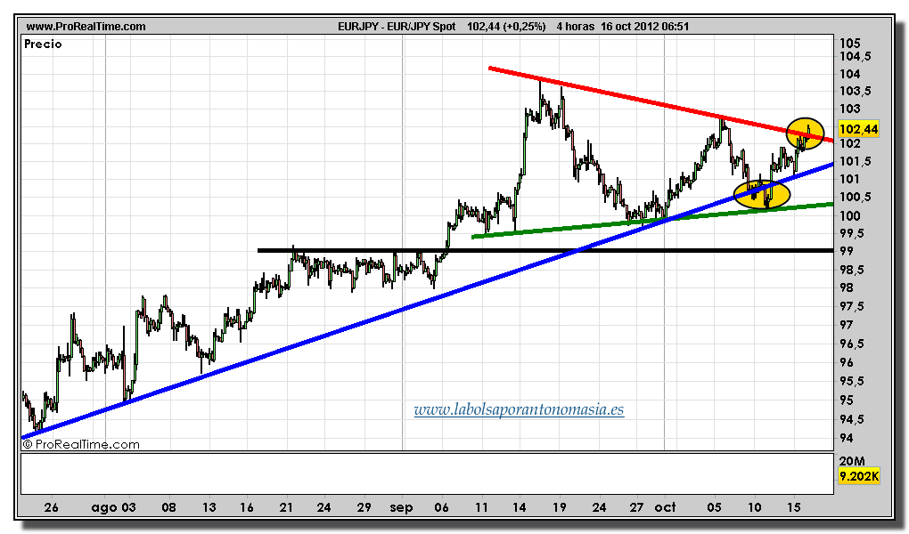Click the 26 date on time axis
The height and width of the screenshot is (534, 909).
point(51,507)
